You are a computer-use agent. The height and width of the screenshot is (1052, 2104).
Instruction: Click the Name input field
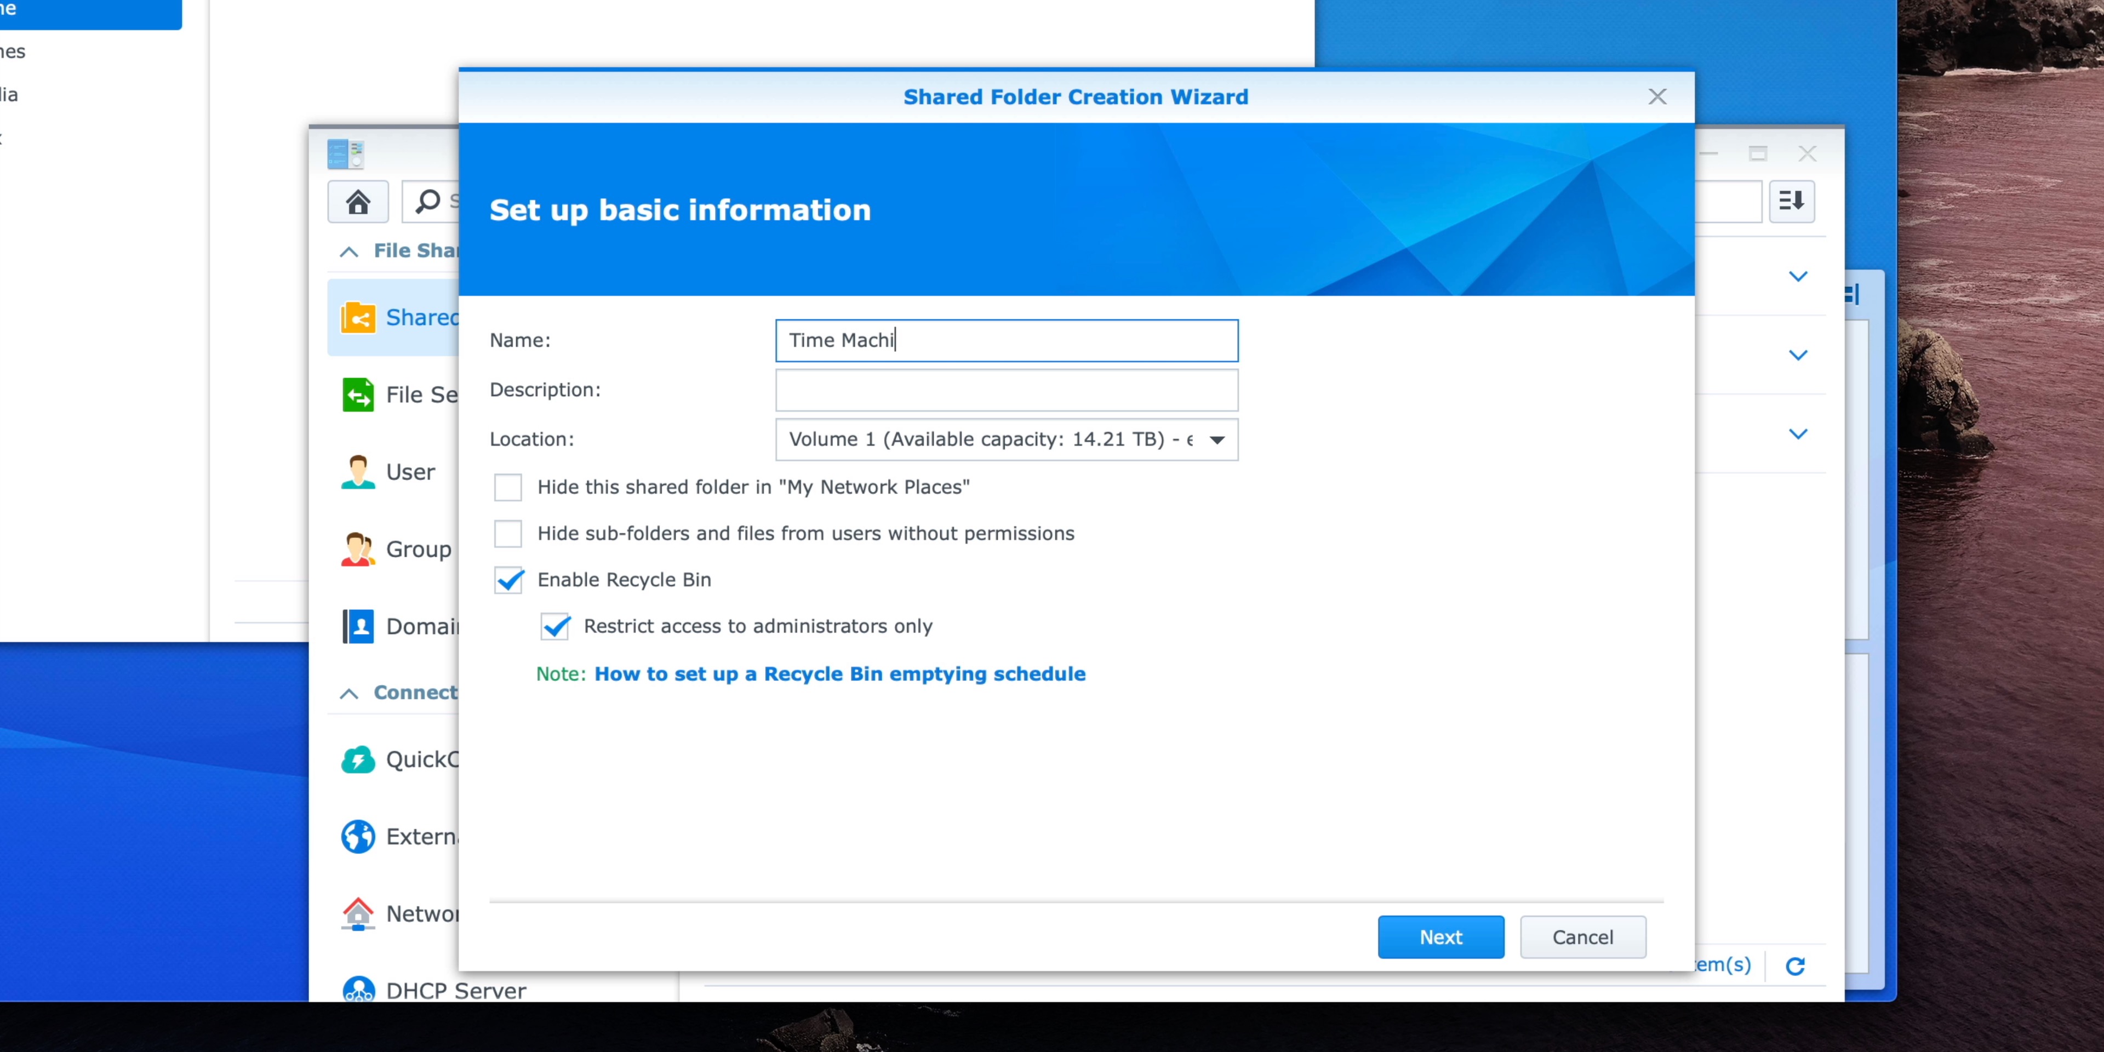coord(1007,340)
